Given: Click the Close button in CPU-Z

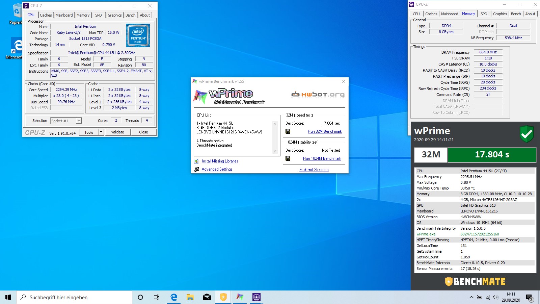Looking at the screenshot, I should (x=143, y=132).
